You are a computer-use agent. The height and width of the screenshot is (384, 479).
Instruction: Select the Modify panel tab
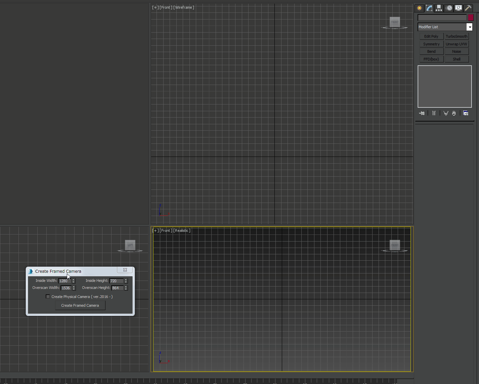pyautogui.click(x=429, y=8)
